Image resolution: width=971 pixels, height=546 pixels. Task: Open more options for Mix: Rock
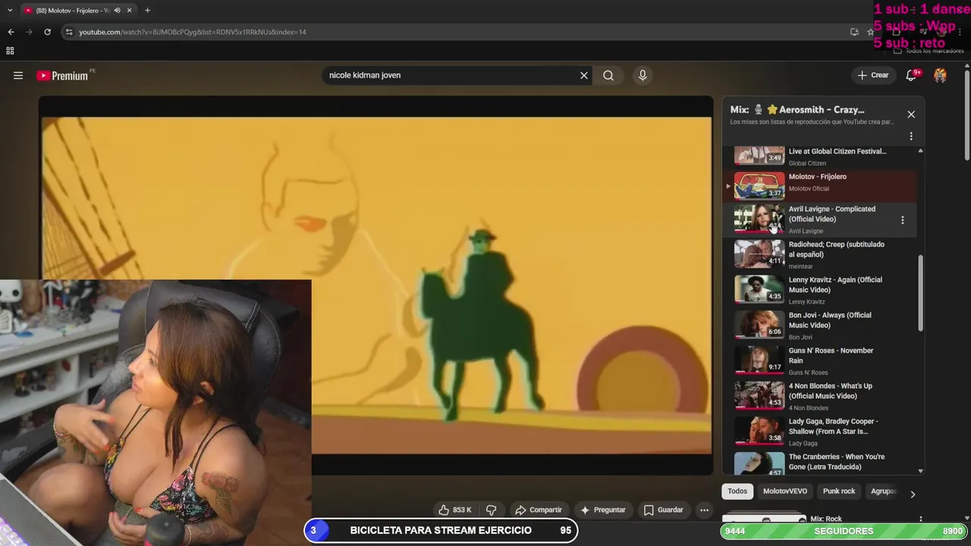[920, 519]
